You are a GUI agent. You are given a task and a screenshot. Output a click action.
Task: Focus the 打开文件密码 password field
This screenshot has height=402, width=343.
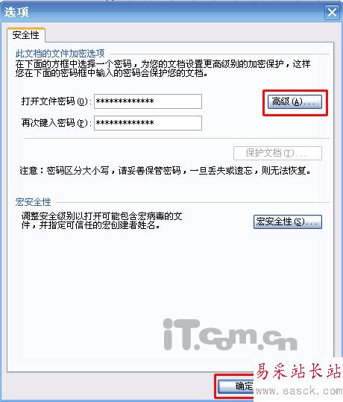point(148,101)
